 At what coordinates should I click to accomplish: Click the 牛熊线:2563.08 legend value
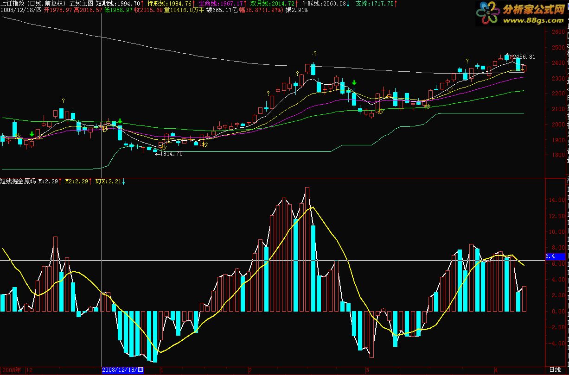pyautogui.click(x=324, y=3)
